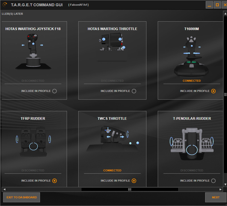
Task: Select the TWCS Throttle image
Action: 112,139
